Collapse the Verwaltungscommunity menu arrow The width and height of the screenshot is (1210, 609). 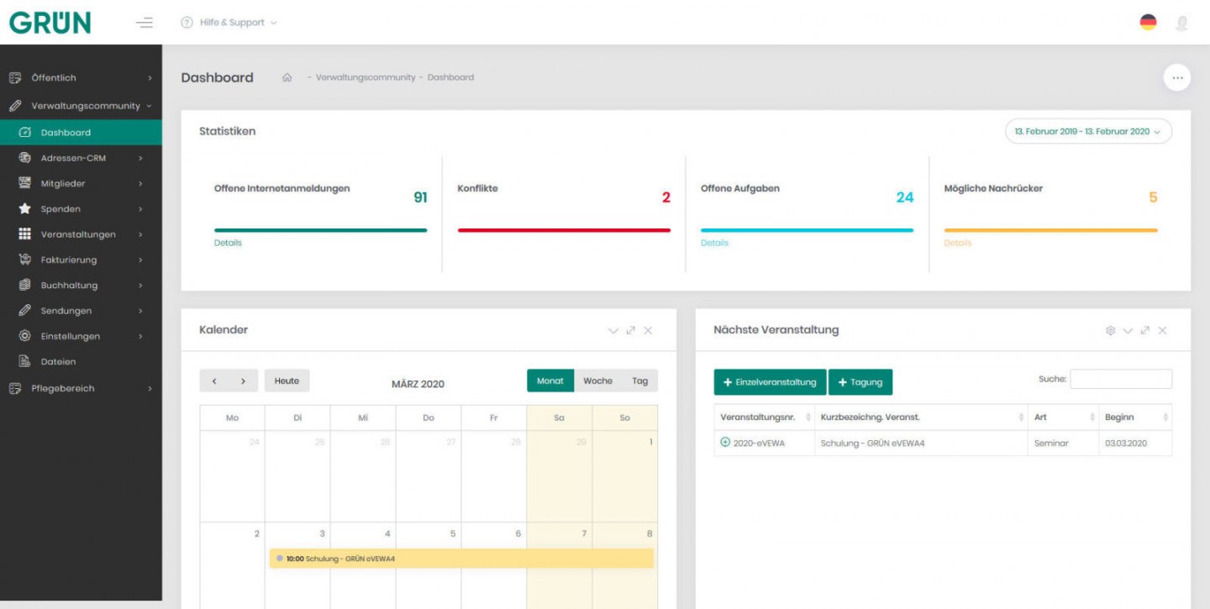point(149,106)
